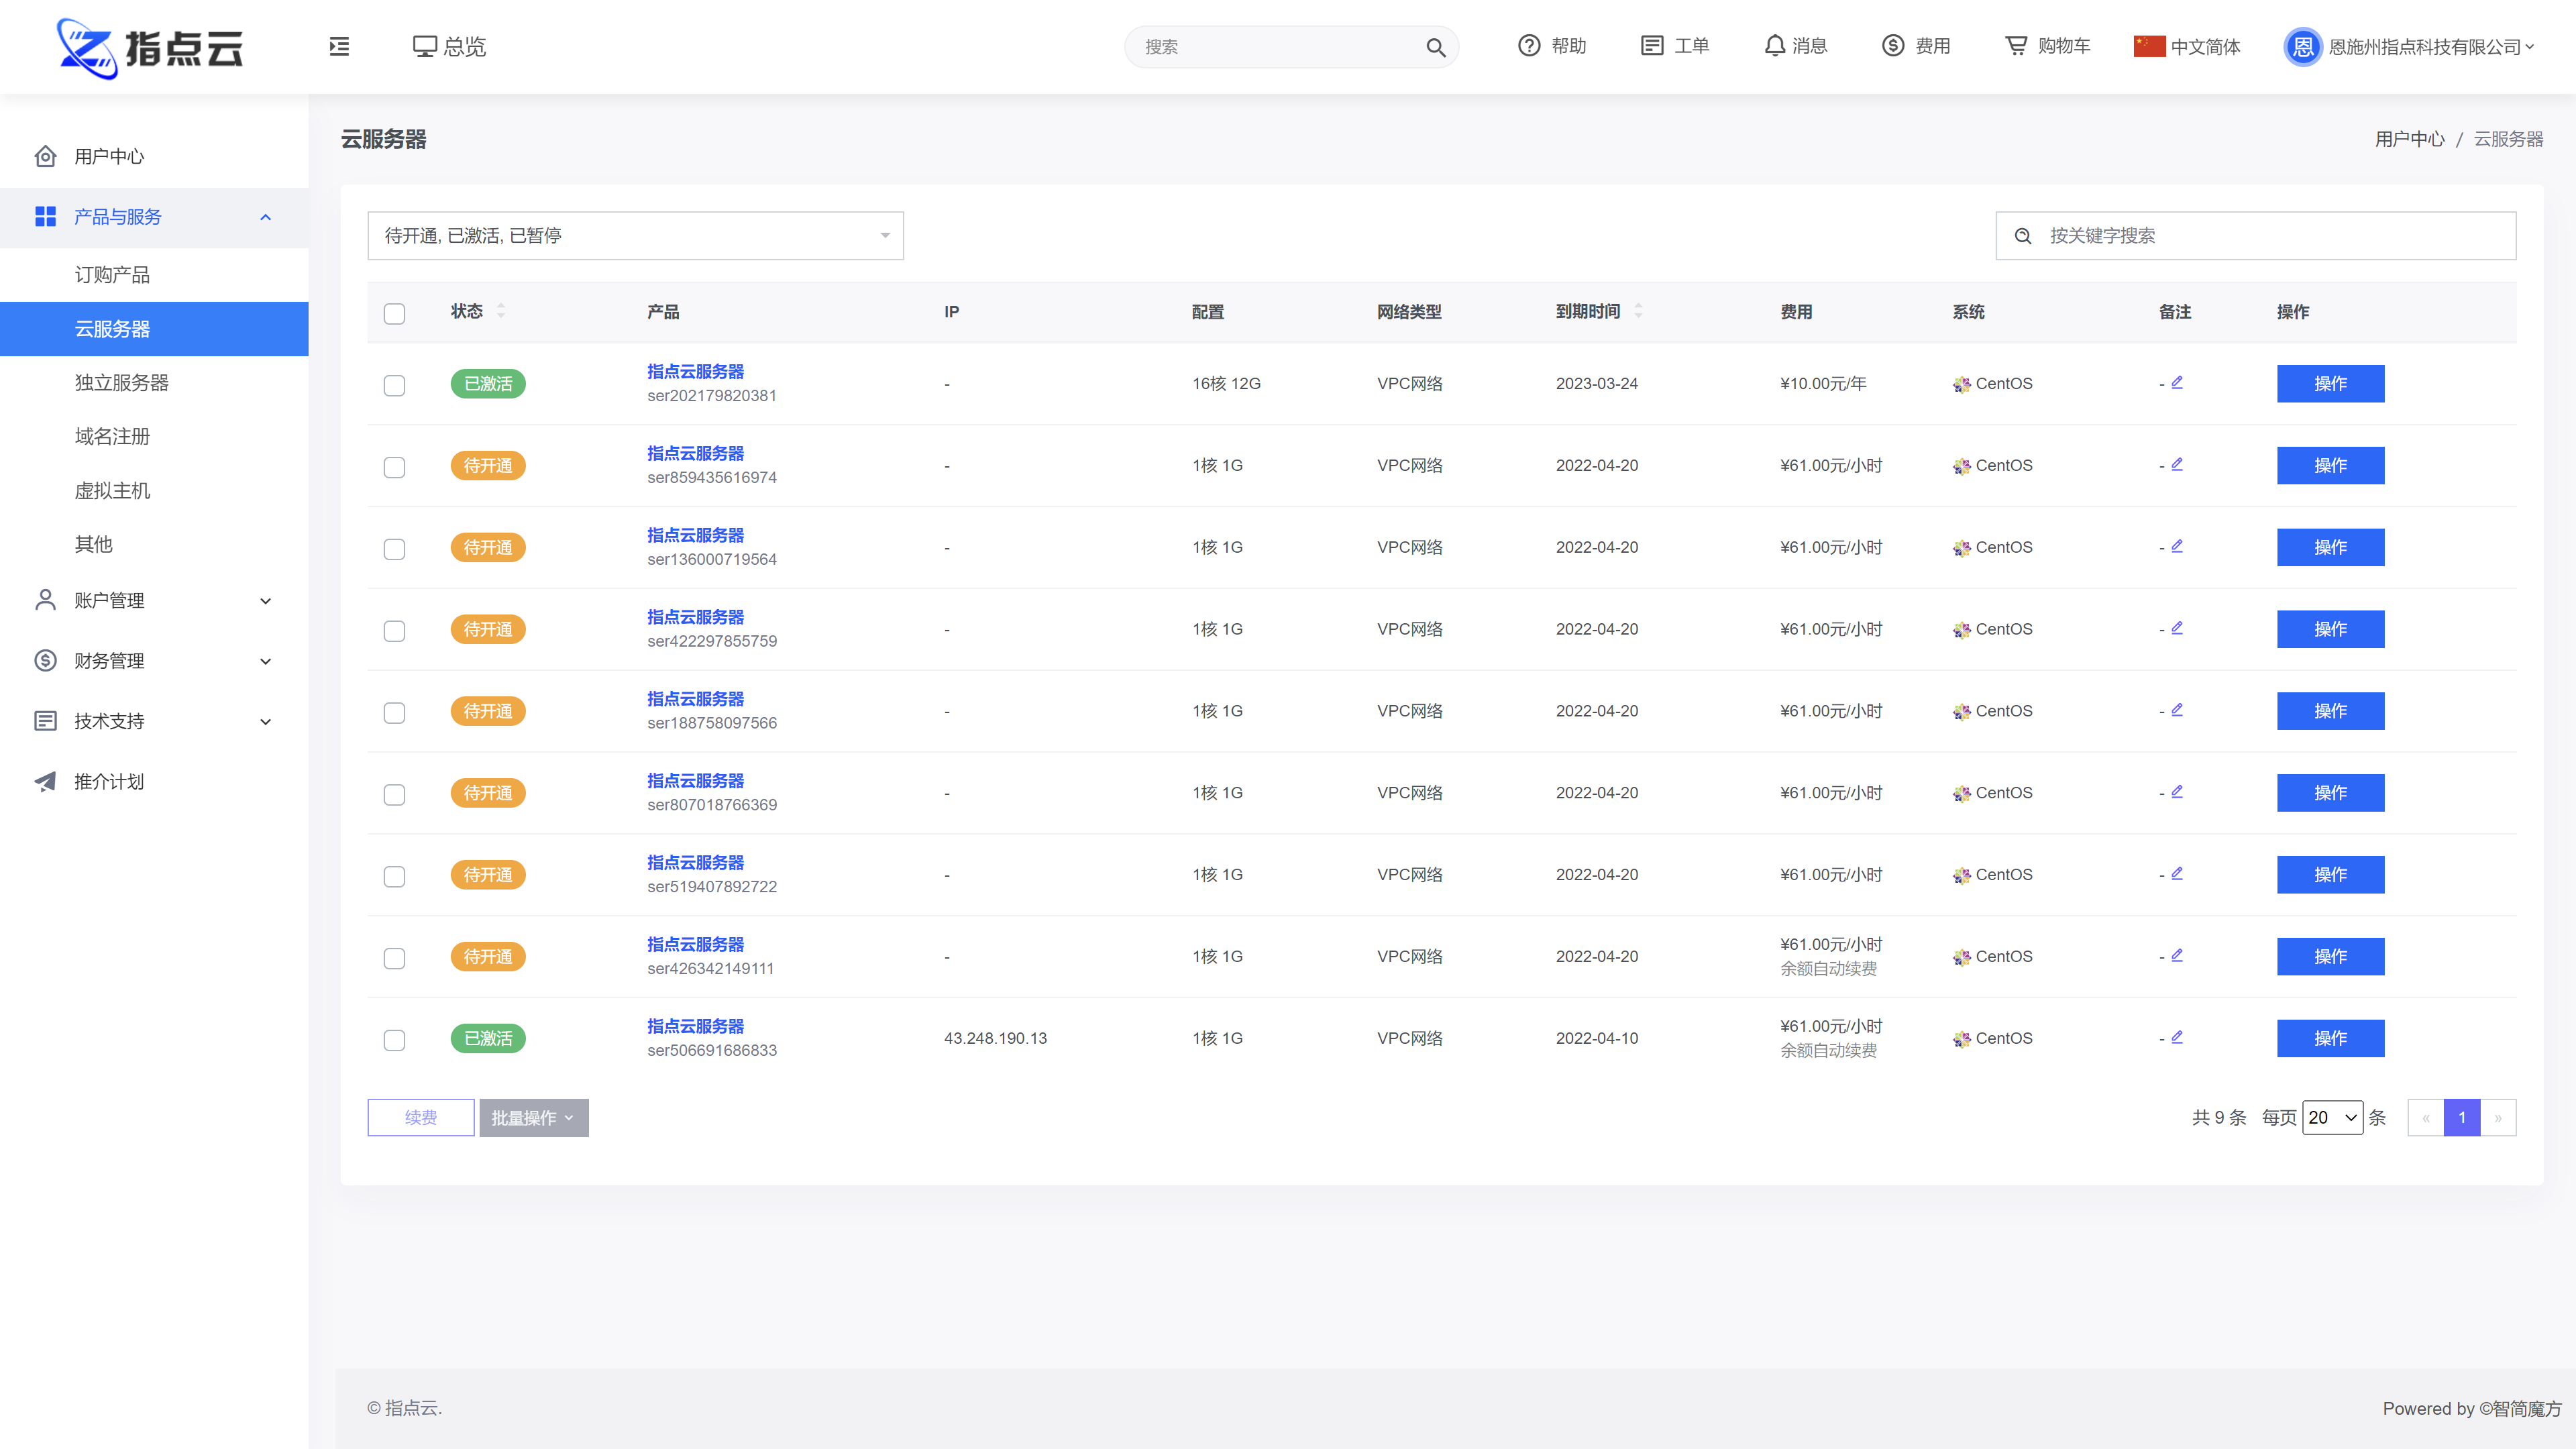Open 指点云服务器 link ser188758097566
This screenshot has height=1449, width=2576.
[695, 699]
